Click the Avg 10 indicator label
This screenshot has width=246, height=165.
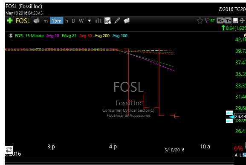click(53, 36)
